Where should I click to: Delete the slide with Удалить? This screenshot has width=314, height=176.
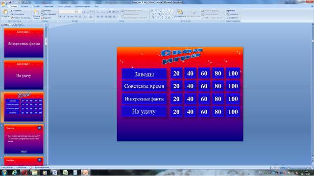46,18
